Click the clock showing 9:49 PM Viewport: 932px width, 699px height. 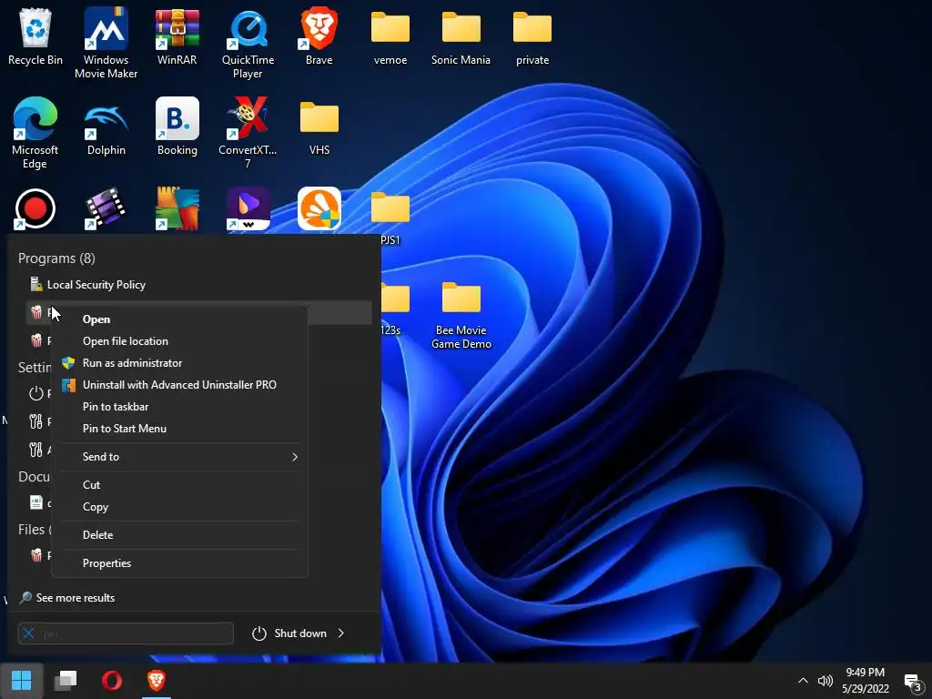(x=865, y=681)
